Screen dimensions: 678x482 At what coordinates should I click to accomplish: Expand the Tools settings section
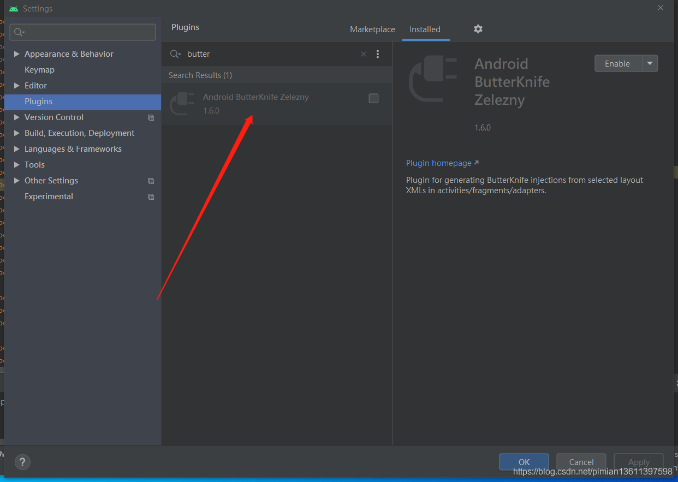17,165
